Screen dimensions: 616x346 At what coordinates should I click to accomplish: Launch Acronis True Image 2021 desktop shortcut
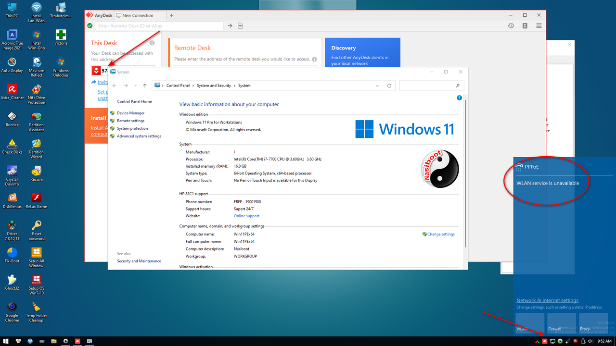pyautogui.click(x=12, y=39)
